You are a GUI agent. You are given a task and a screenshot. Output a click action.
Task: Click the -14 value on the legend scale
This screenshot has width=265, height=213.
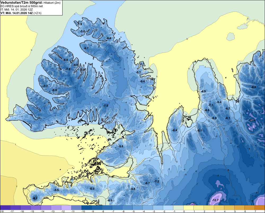[42, 211]
